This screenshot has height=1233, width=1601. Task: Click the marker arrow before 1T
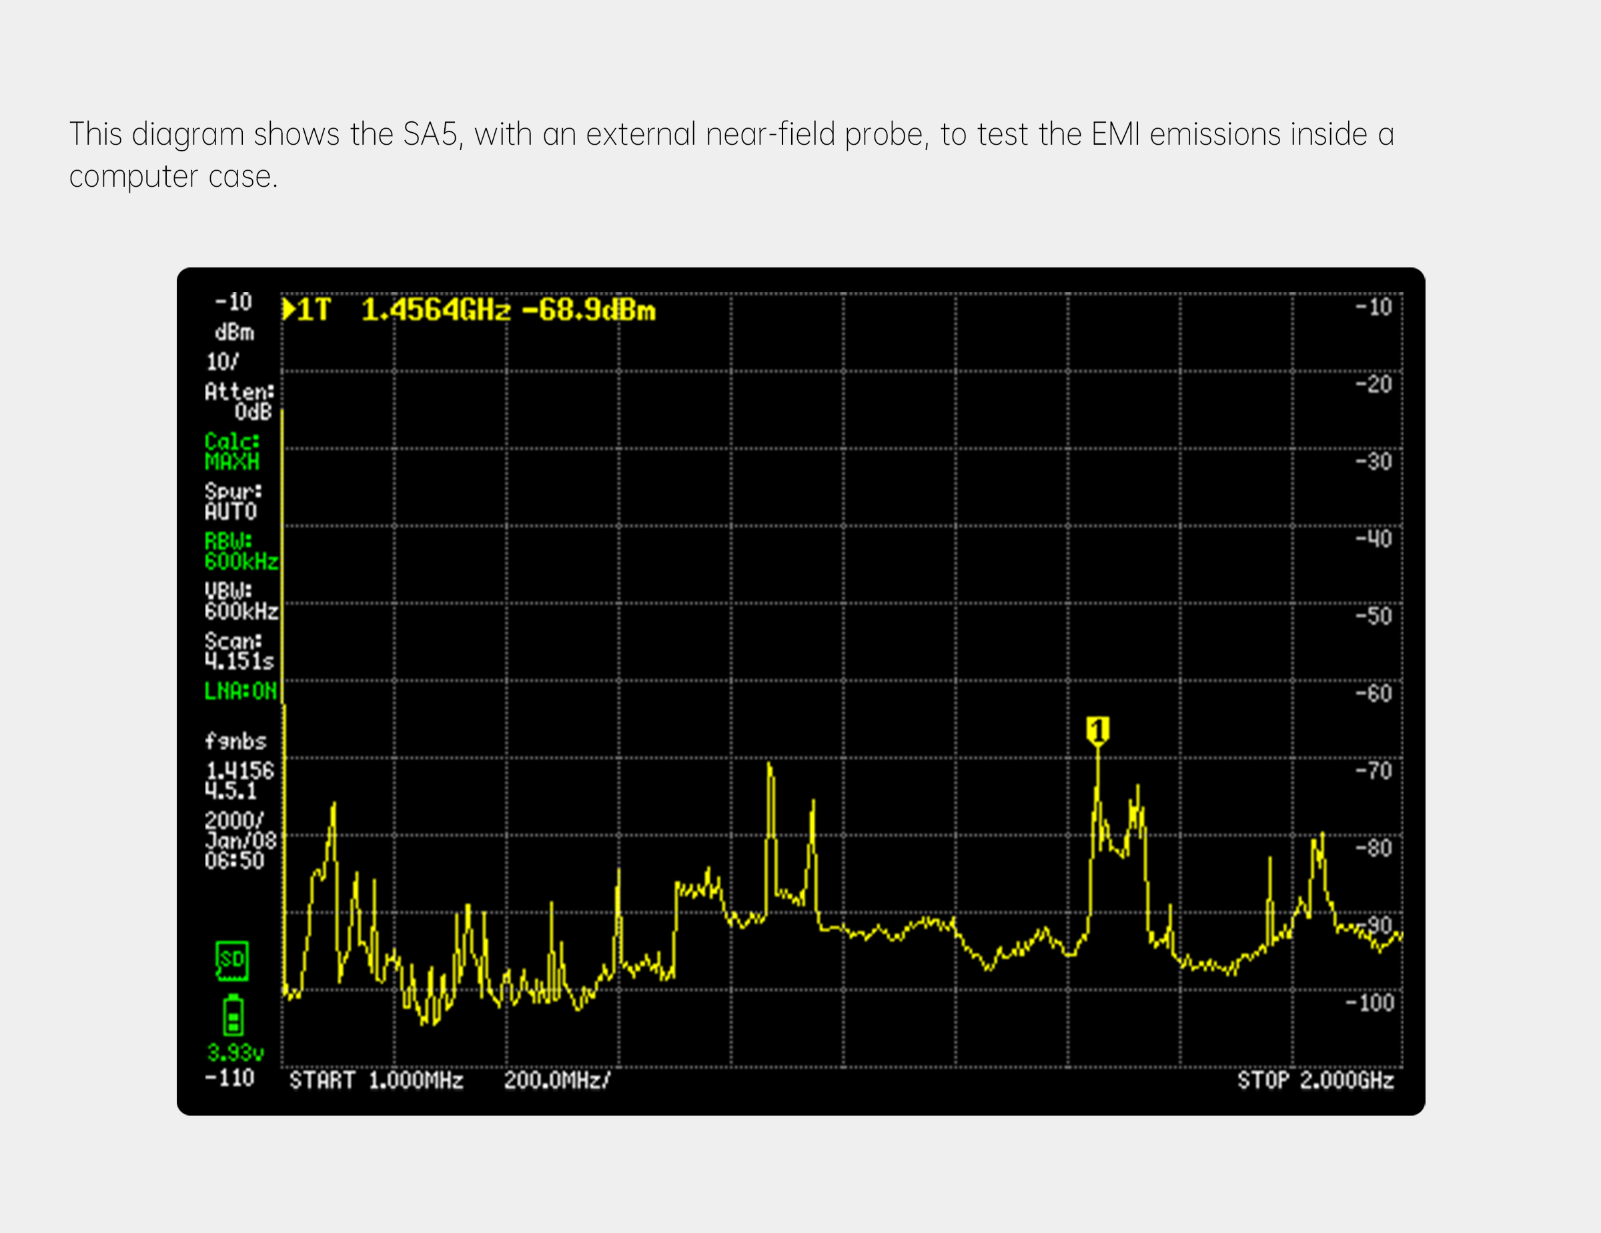point(289,310)
